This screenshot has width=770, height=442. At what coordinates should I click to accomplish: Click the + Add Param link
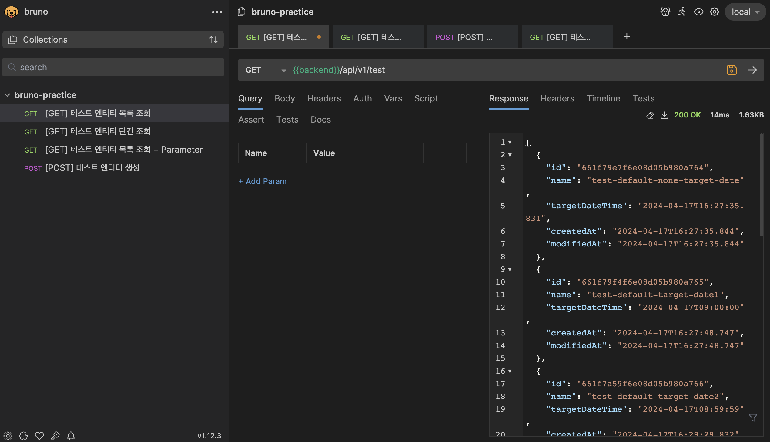[262, 181]
